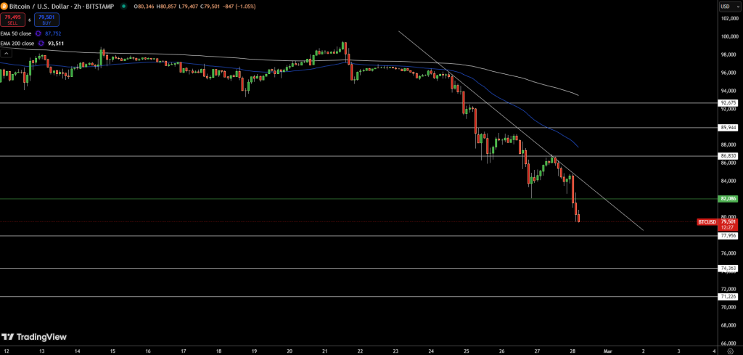The height and width of the screenshot is (355, 743).
Task: Click the 66,000 price axis tick
Action: (x=728, y=343)
